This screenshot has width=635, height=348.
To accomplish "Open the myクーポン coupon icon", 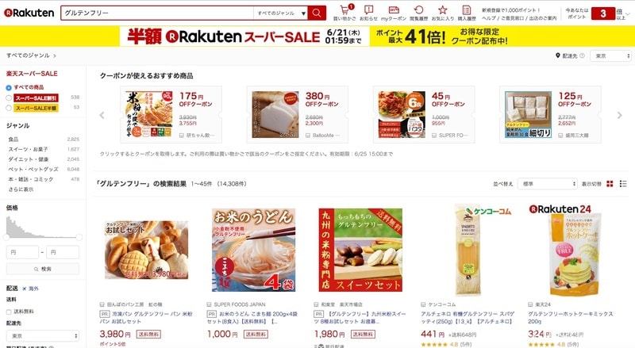I will tap(394, 10).
